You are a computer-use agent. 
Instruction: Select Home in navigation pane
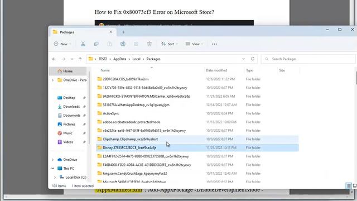click(x=68, y=71)
